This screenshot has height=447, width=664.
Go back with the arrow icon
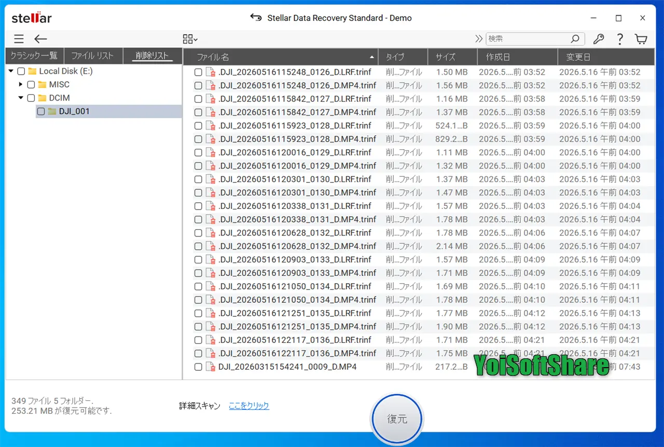pyautogui.click(x=40, y=39)
